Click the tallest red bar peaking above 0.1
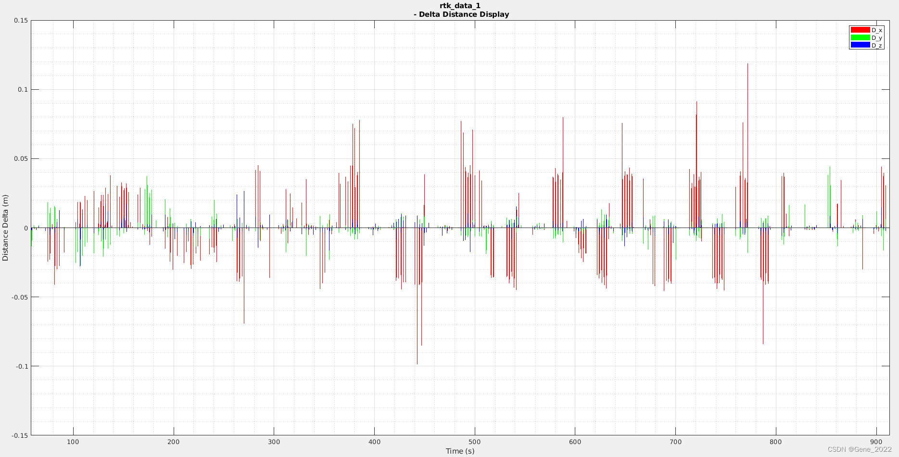Image resolution: width=899 pixels, height=457 pixels. point(747,145)
